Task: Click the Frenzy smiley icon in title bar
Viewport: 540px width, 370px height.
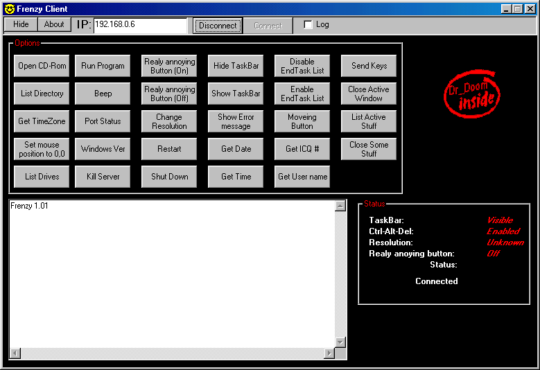Action: click(9, 9)
